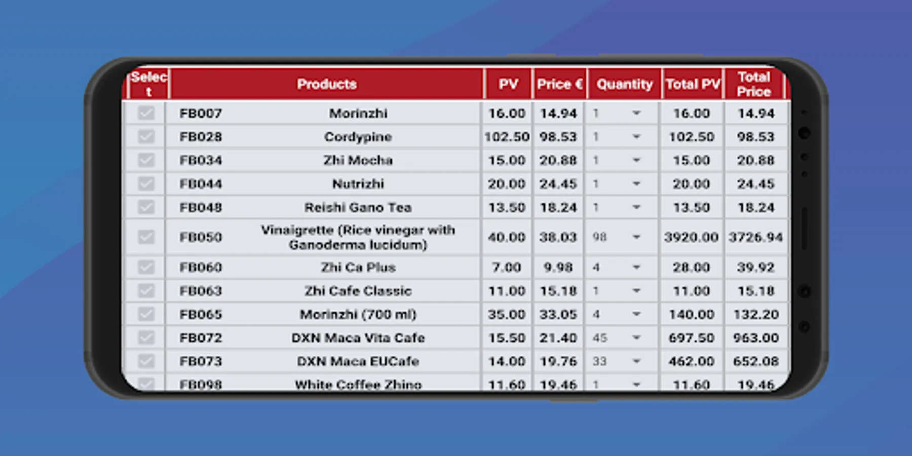
Task: Expand the Vinaigrette quantity dropdown showing 98
Action: (621, 237)
